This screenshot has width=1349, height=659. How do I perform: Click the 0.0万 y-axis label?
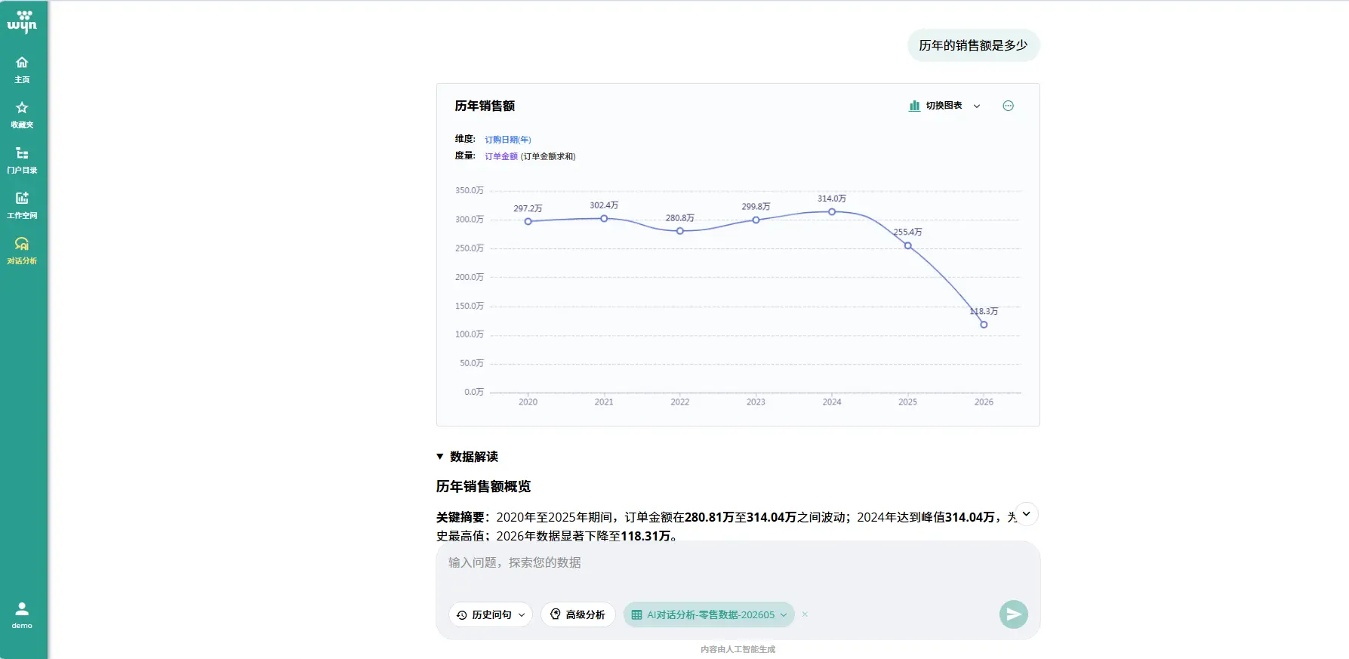click(474, 392)
